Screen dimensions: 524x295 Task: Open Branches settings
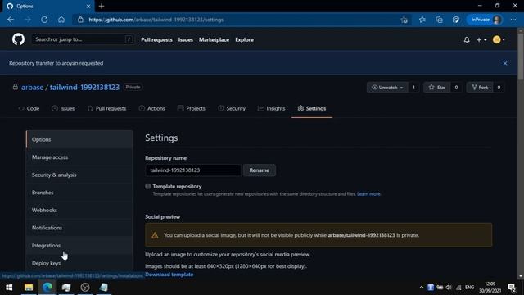(x=79, y=193)
